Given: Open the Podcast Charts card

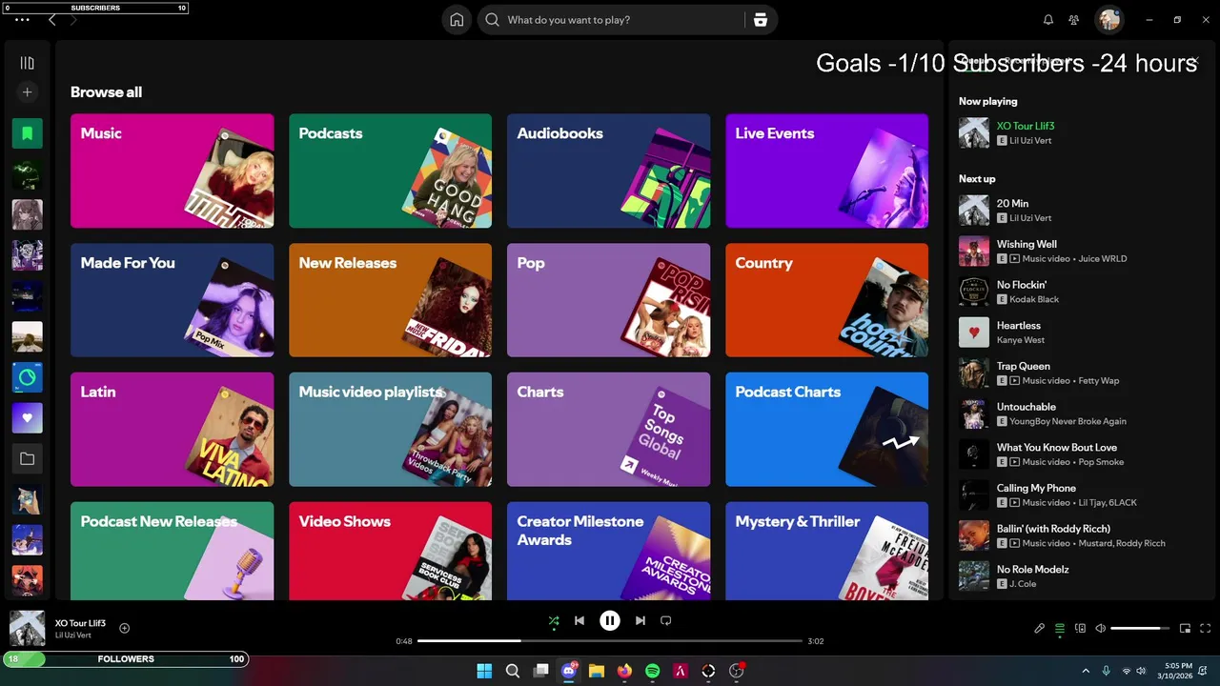Looking at the screenshot, I should click(826, 430).
